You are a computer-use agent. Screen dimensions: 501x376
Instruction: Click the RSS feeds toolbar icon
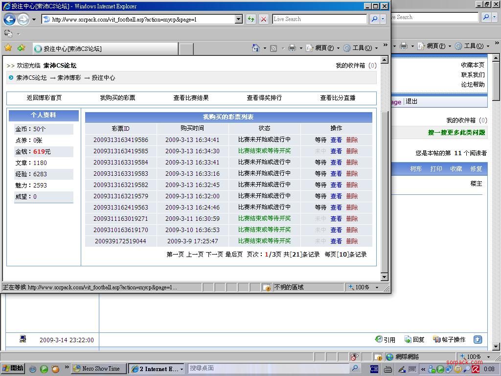[273, 48]
